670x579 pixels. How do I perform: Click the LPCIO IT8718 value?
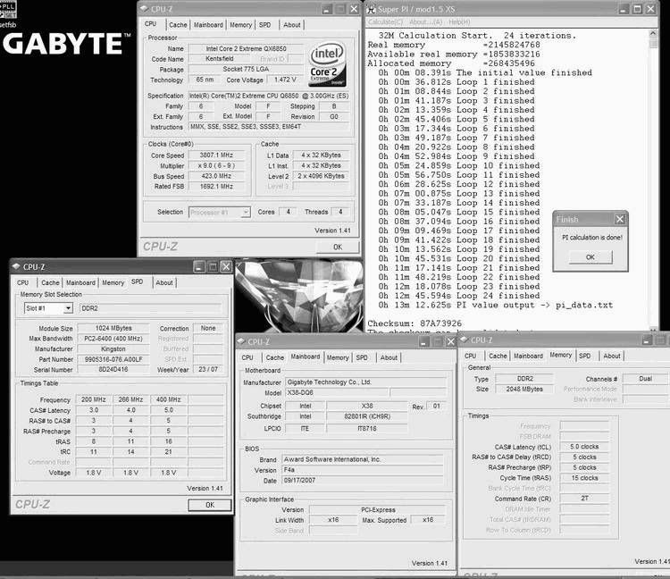[367, 428]
